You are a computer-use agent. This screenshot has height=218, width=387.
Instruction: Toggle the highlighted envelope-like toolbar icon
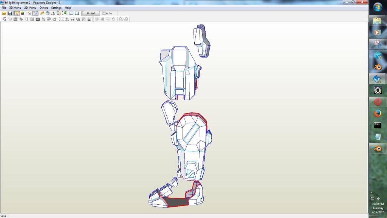[35, 13]
